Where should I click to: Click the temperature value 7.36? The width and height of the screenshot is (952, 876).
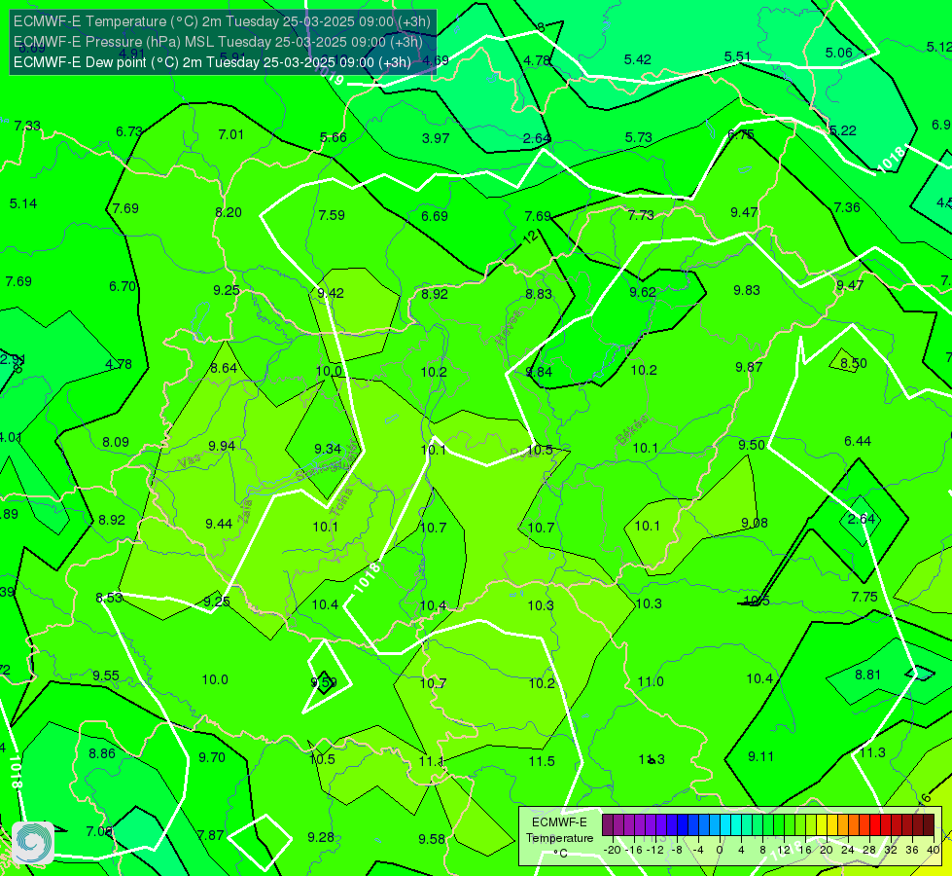847,207
